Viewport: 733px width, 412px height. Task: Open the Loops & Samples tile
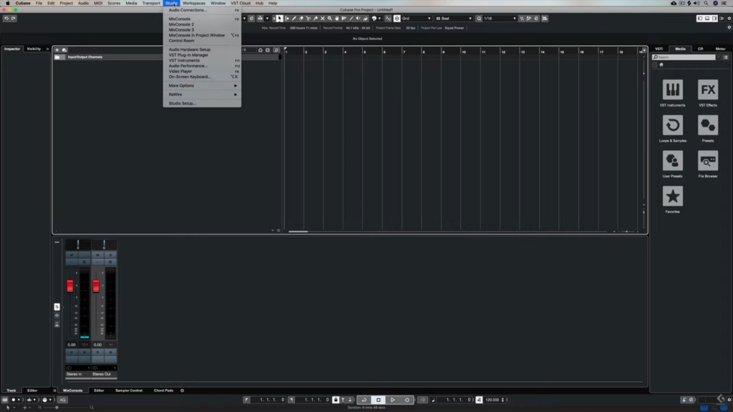673,125
